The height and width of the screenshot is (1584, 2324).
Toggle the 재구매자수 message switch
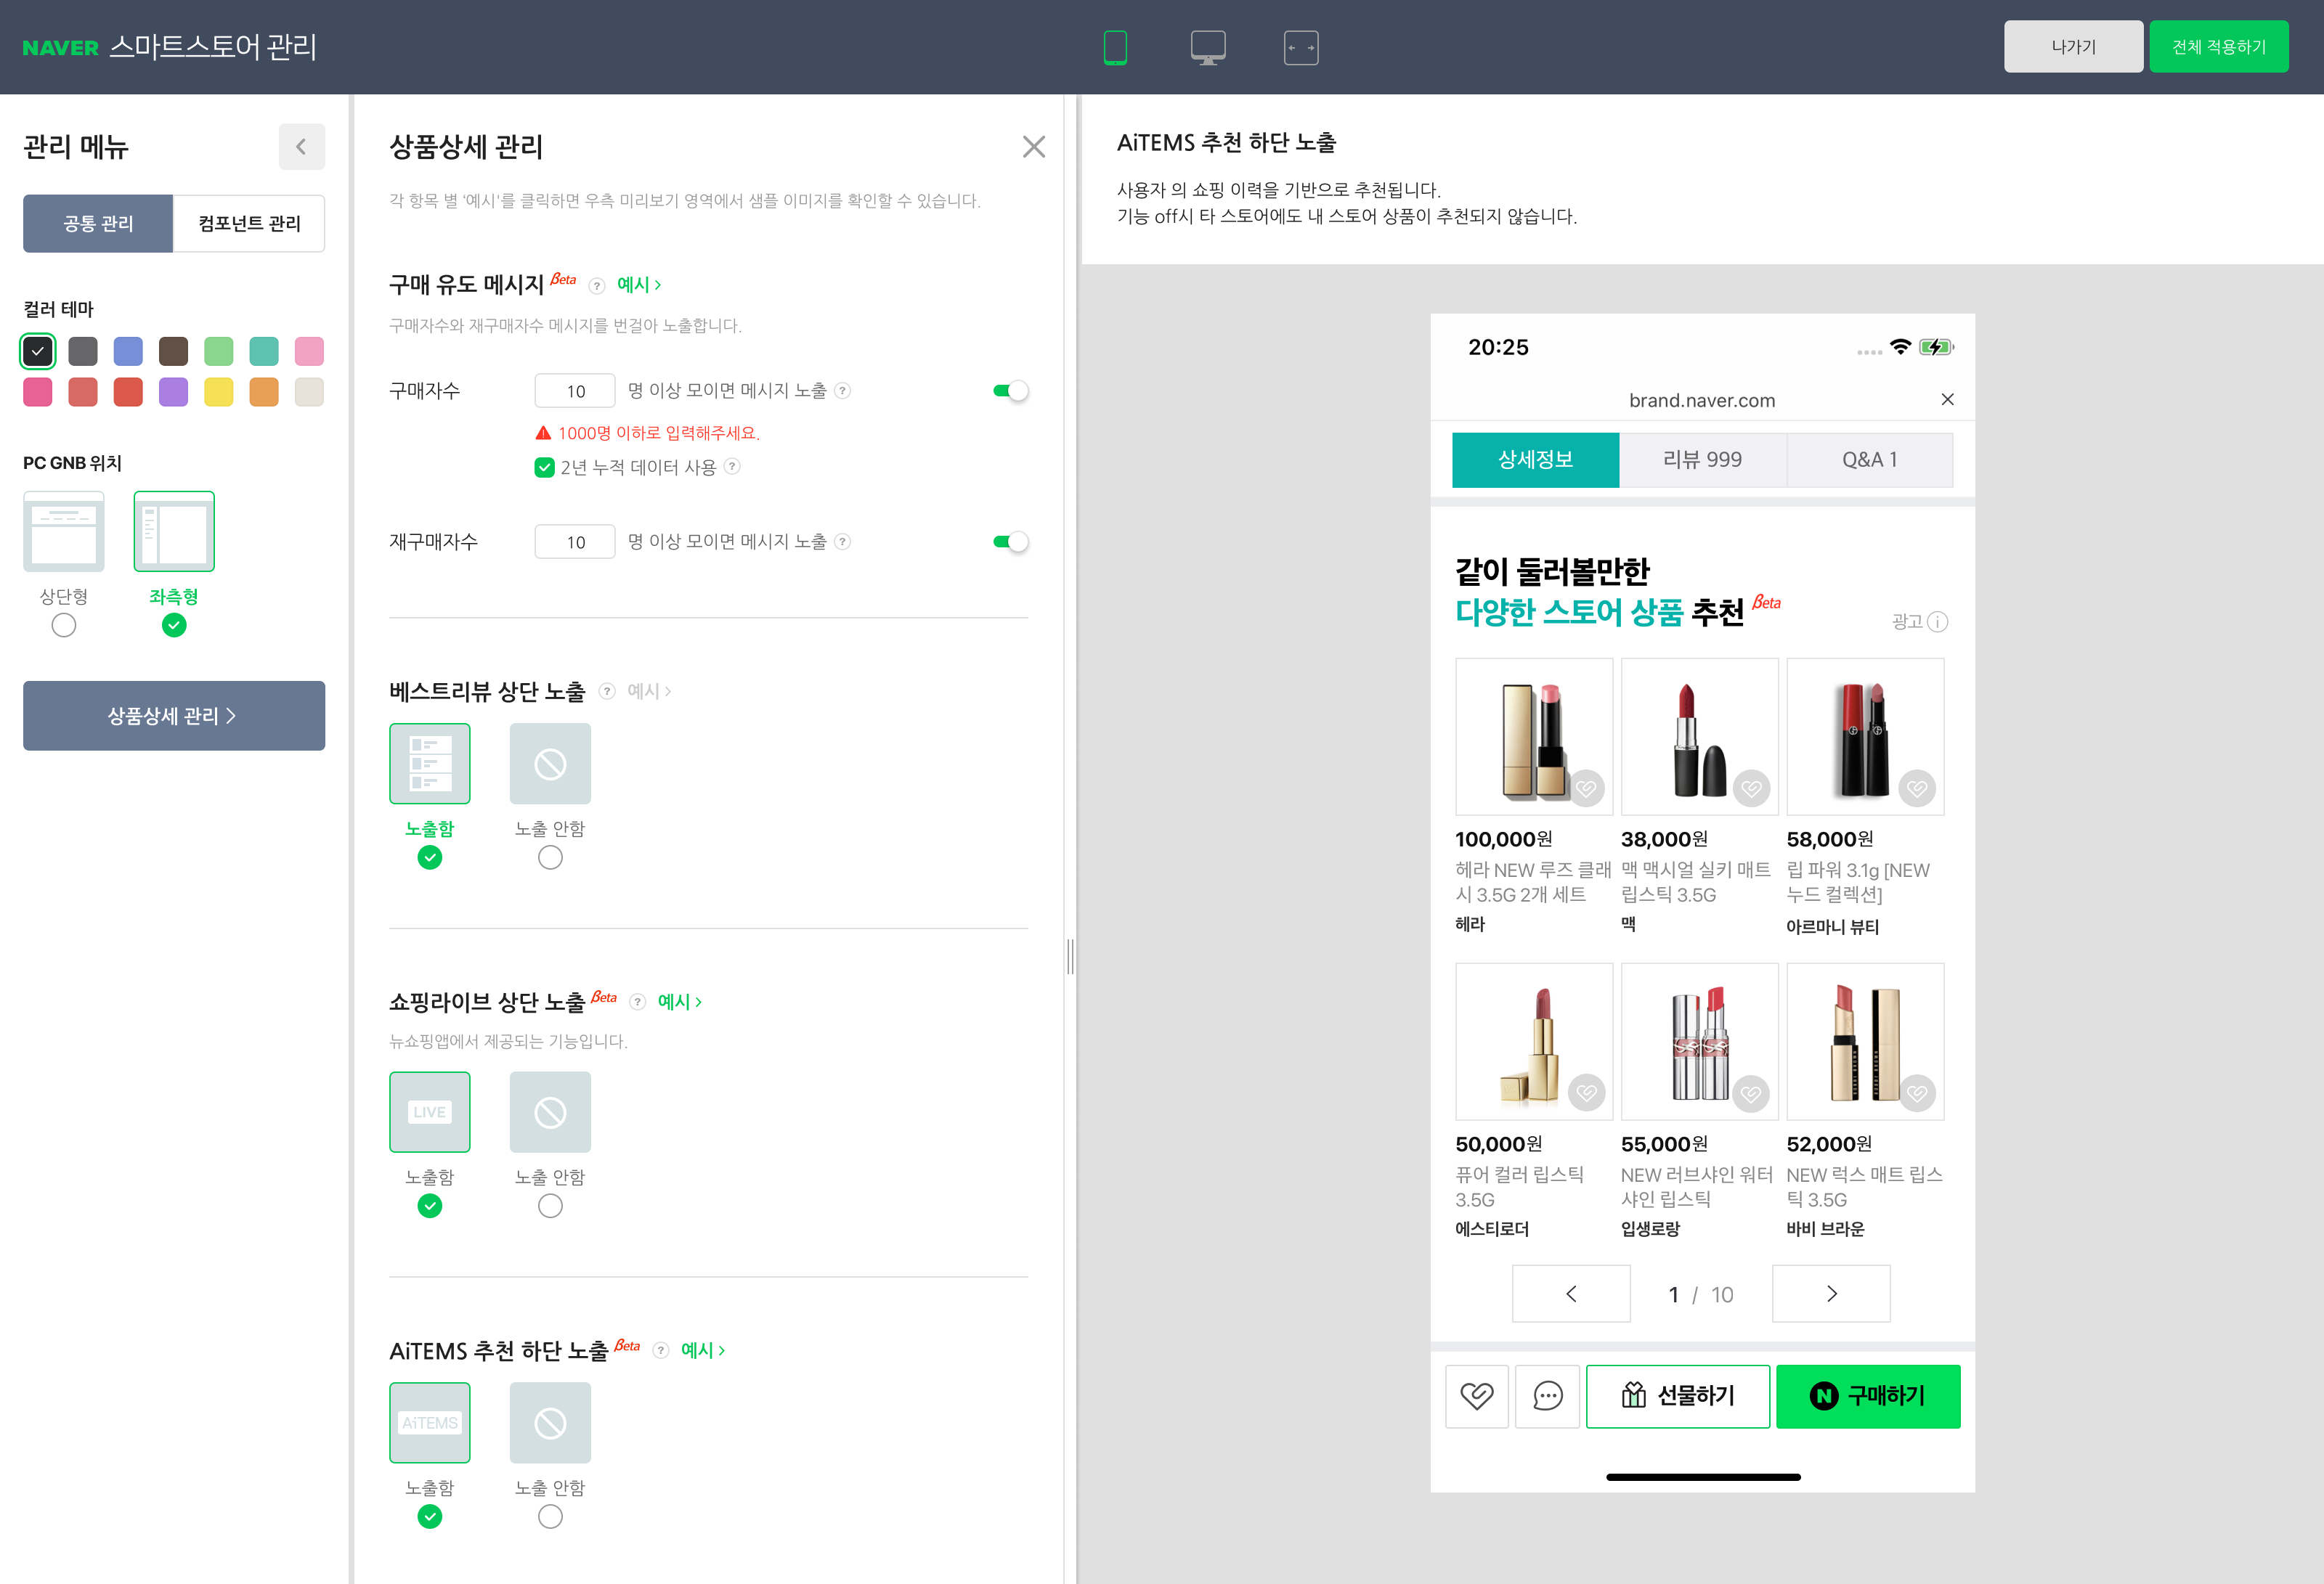click(1010, 542)
